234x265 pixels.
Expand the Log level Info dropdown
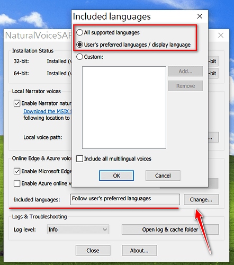click(x=78, y=229)
